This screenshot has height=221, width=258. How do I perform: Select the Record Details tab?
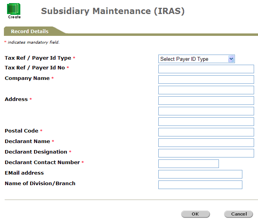pyautogui.click(x=30, y=31)
